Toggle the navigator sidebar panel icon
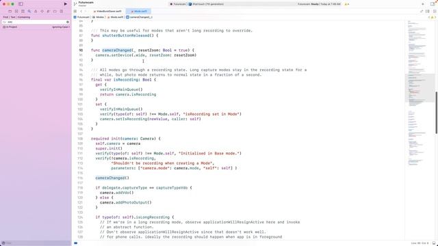This screenshot has height=246, width=438. point(21,4)
